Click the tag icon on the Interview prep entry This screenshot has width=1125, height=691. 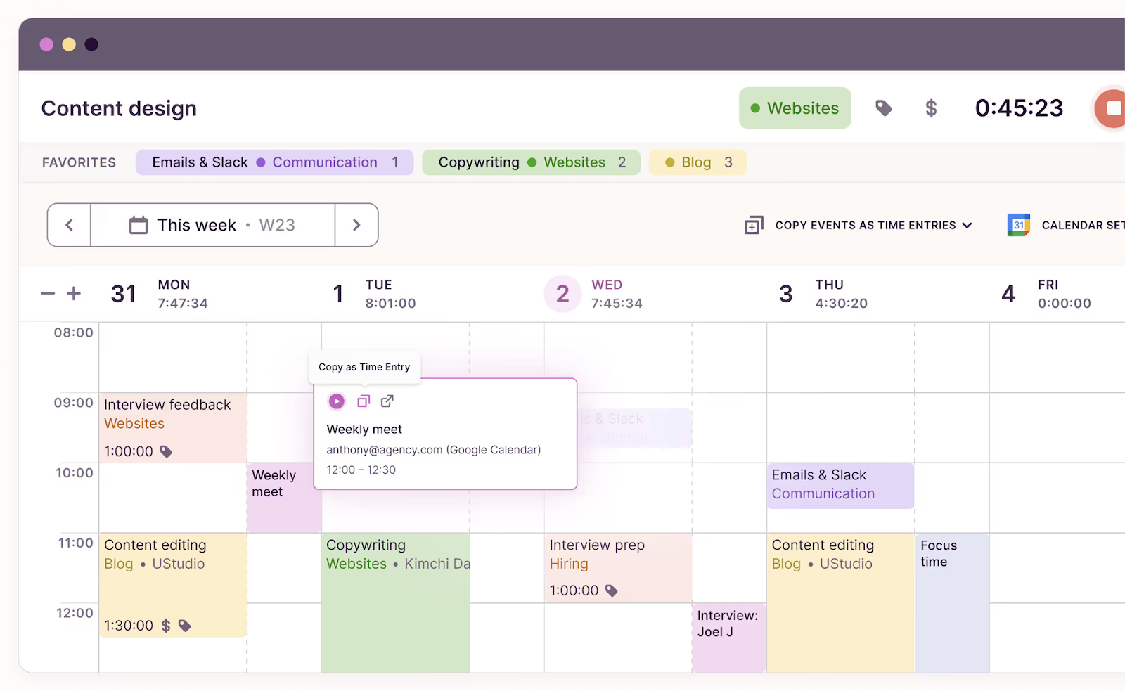point(612,590)
